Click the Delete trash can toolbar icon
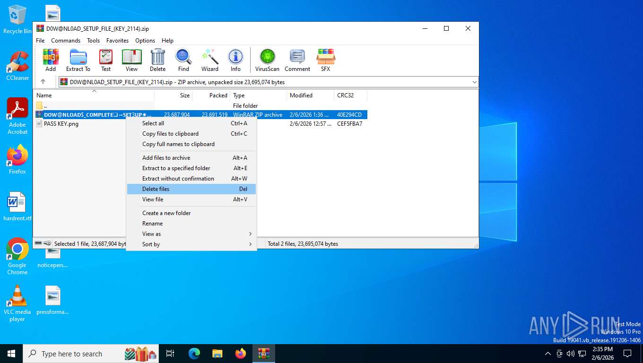This screenshot has height=363, width=643. [x=157, y=60]
